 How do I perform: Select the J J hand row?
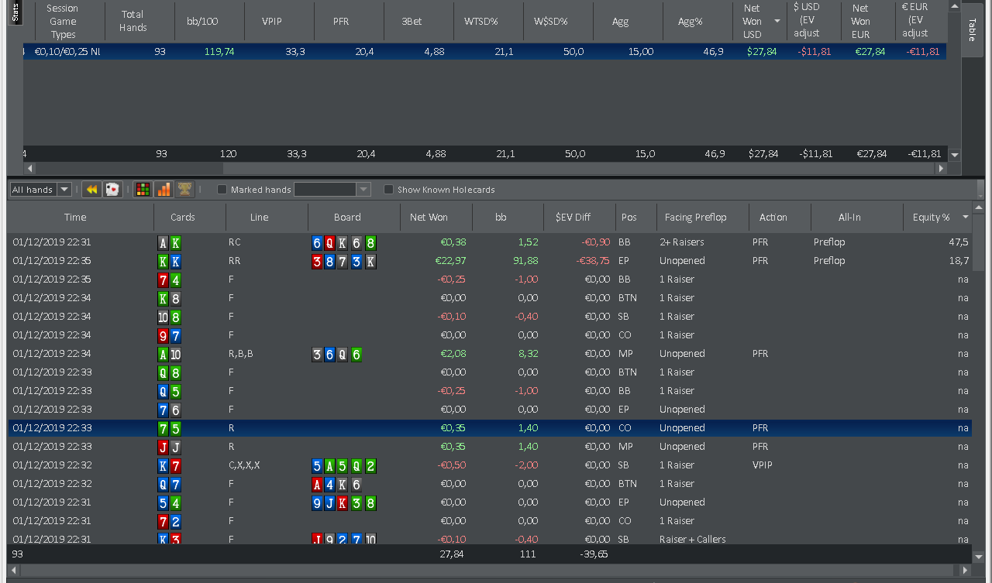(490, 447)
